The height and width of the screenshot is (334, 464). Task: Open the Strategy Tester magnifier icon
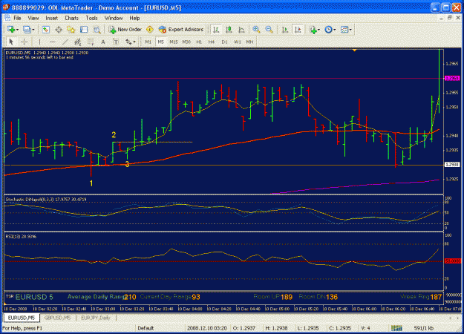(97, 30)
